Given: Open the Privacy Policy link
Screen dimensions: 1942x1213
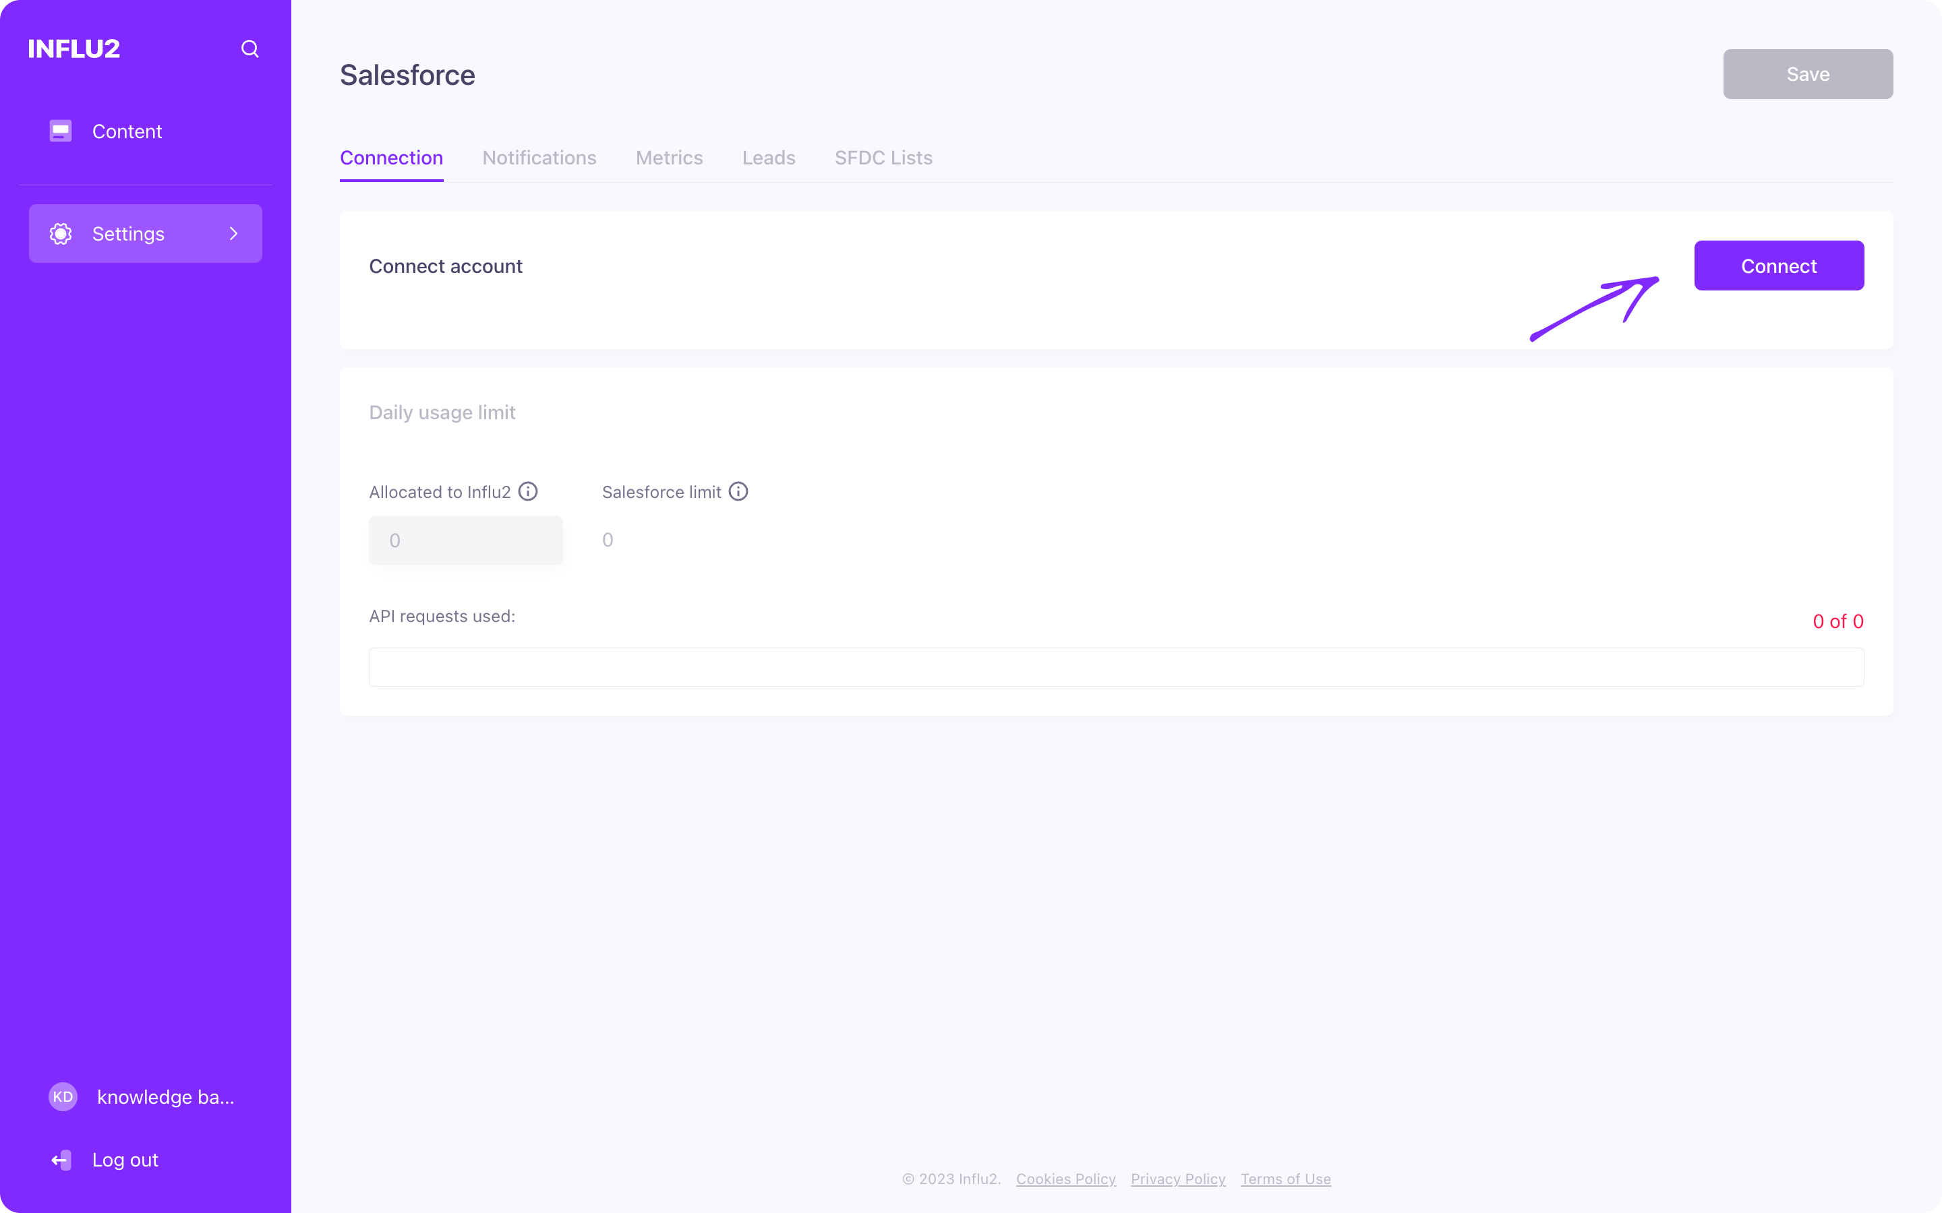Looking at the screenshot, I should point(1178,1179).
